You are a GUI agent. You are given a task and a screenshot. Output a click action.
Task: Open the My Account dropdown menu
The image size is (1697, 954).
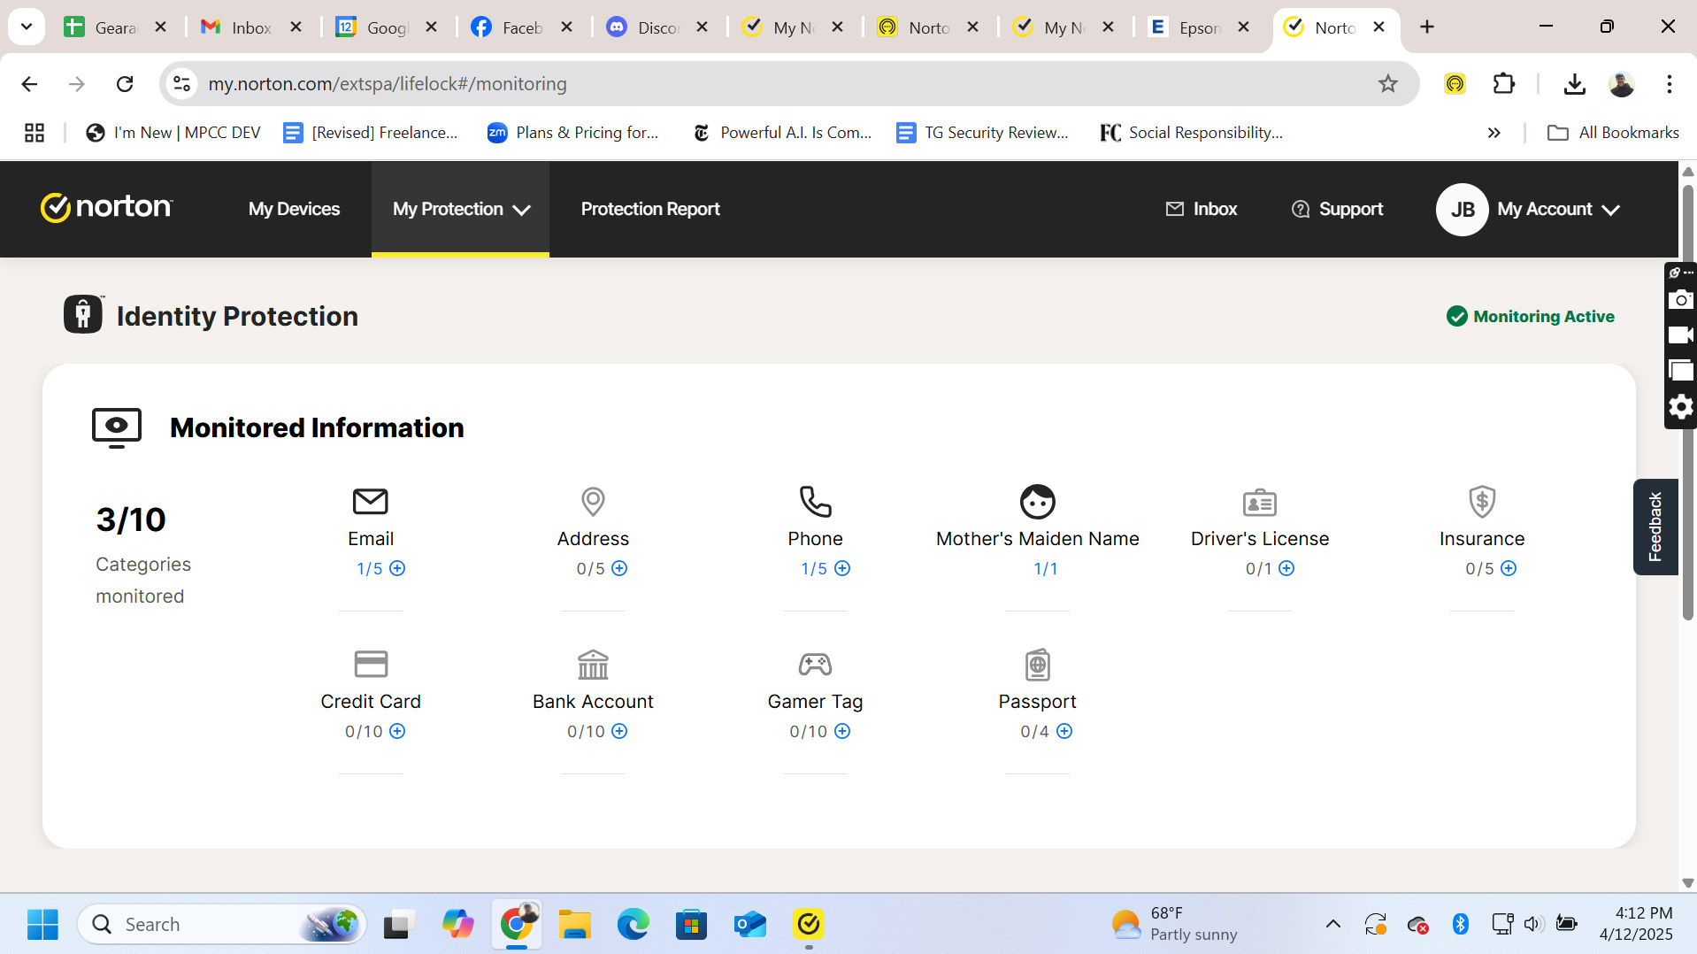point(1557,209)
